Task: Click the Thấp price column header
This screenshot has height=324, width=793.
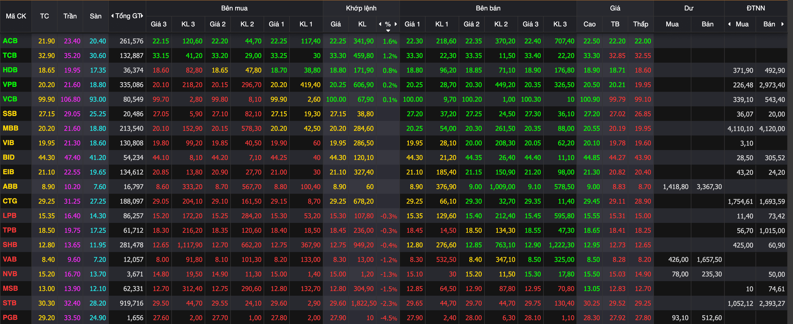Action: (x=641, y=24)
